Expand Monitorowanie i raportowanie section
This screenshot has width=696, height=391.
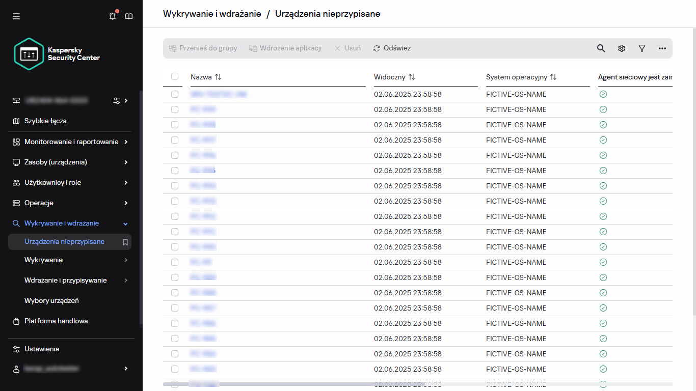click(71, 142)
